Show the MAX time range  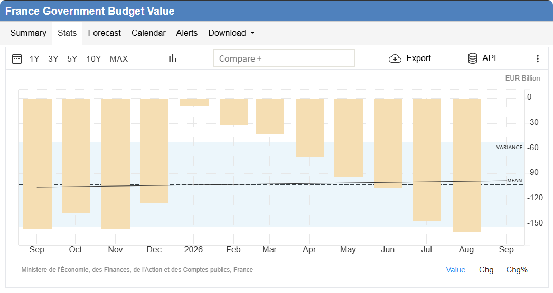[x=119, y=58]
